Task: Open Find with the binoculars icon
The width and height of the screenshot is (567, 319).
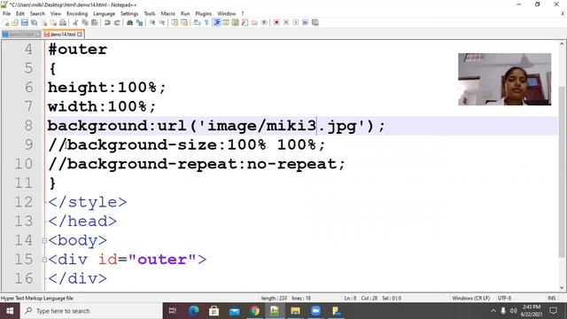Action: pos(129,22)
